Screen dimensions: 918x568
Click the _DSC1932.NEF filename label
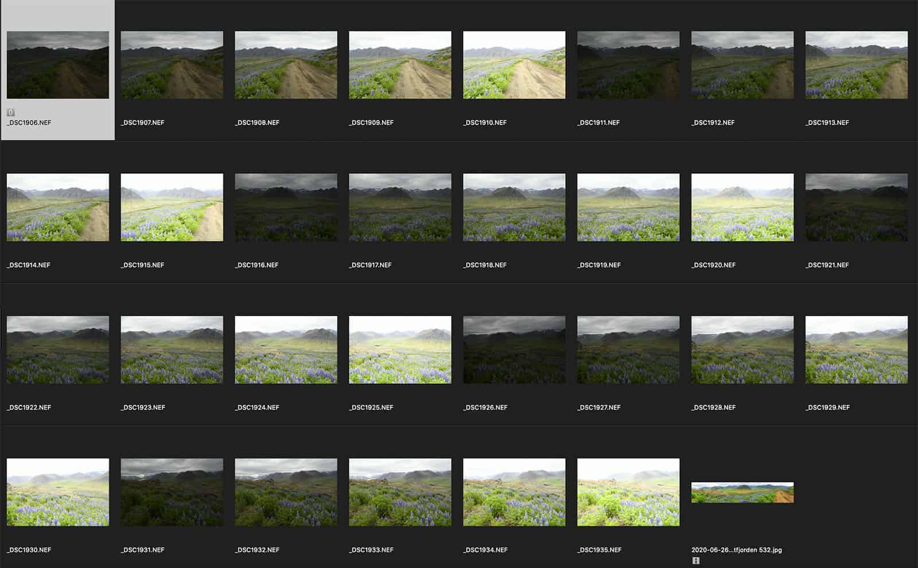[x=257, y=550]
